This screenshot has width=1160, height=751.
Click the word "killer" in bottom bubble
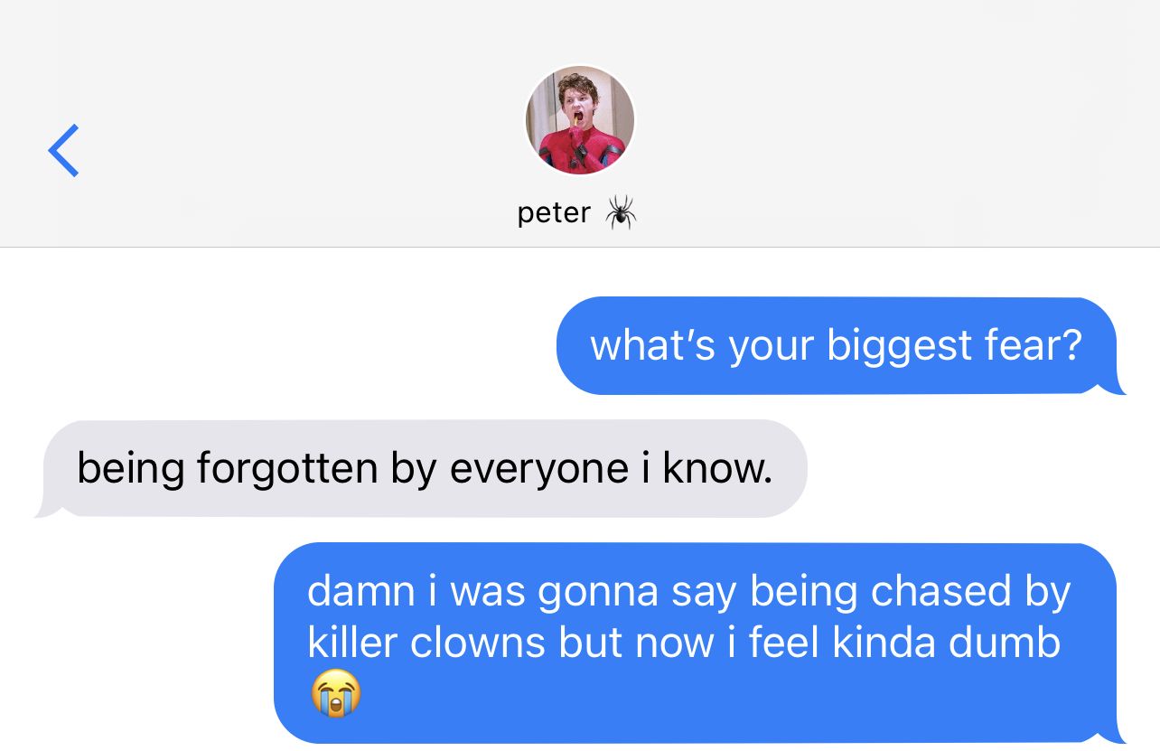click(x=351, y=643)
